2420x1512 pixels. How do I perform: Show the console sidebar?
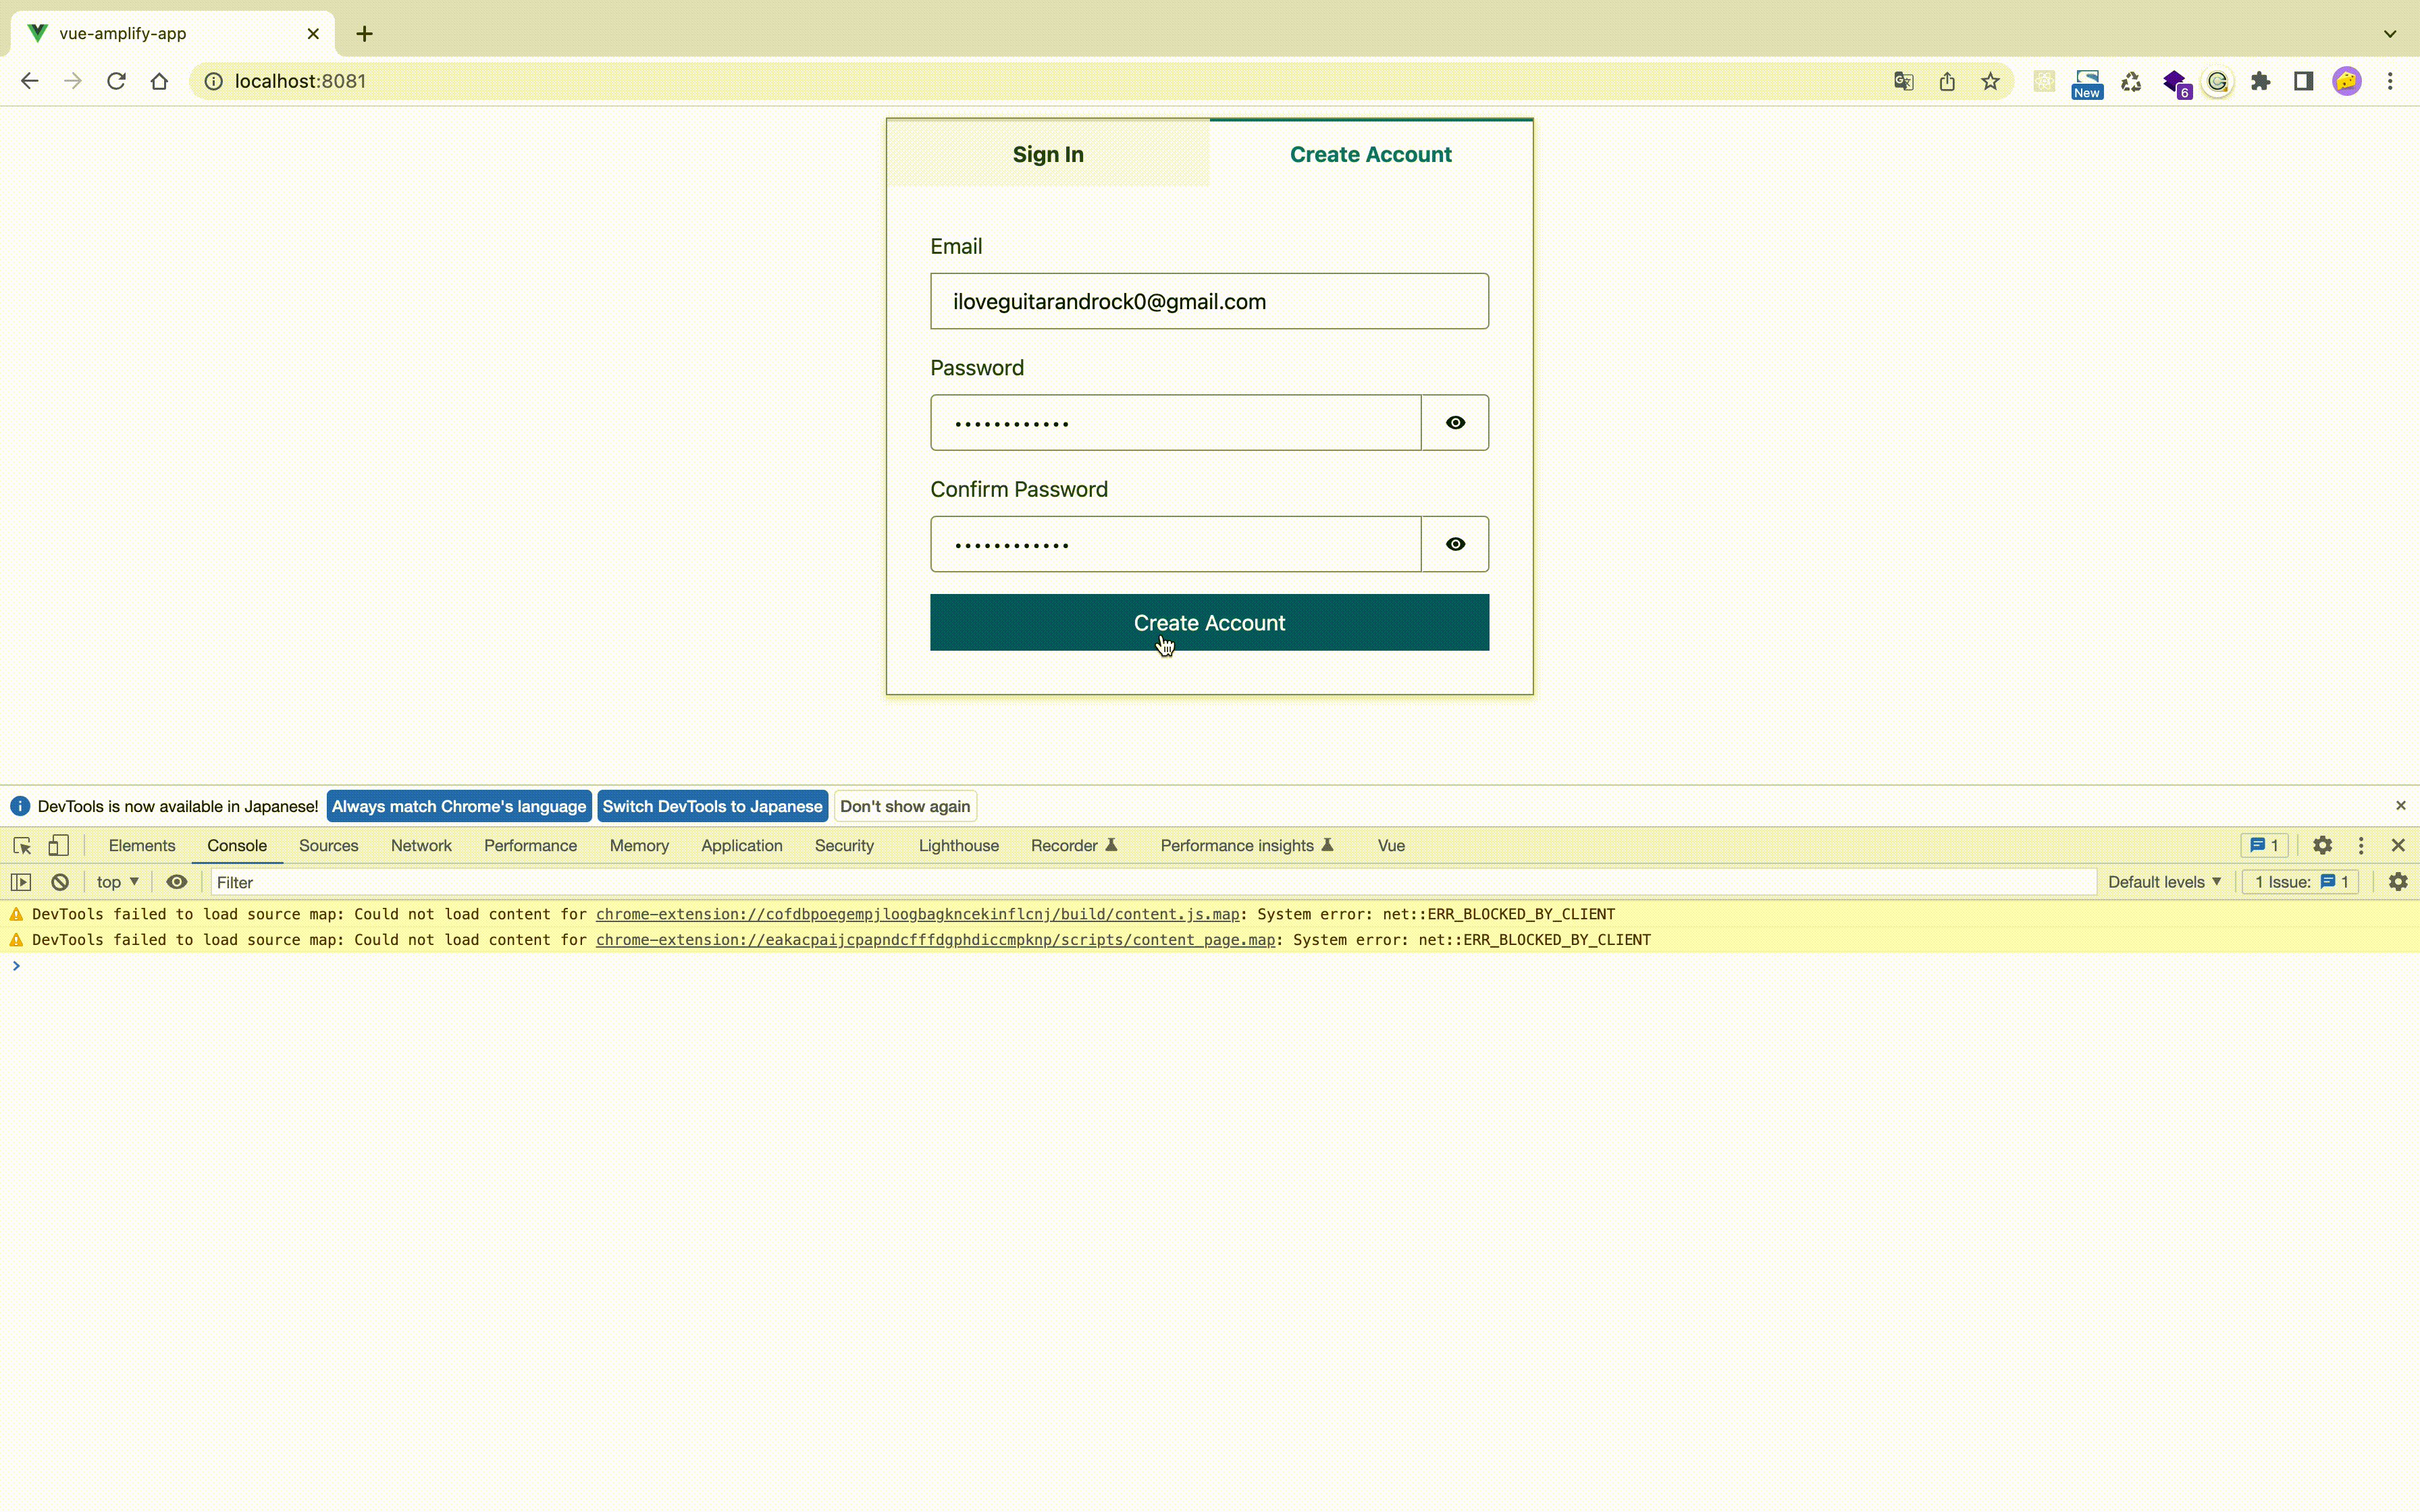[21, 882]
